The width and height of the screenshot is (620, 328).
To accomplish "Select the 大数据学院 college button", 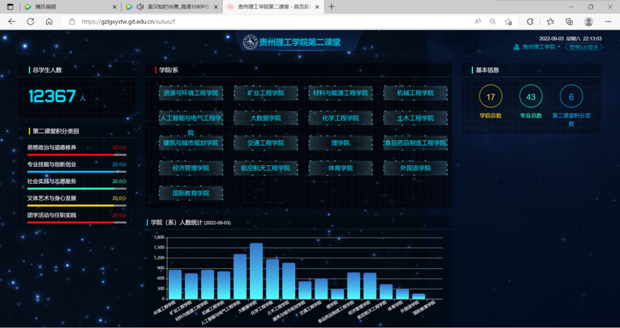I will (265, 118).
